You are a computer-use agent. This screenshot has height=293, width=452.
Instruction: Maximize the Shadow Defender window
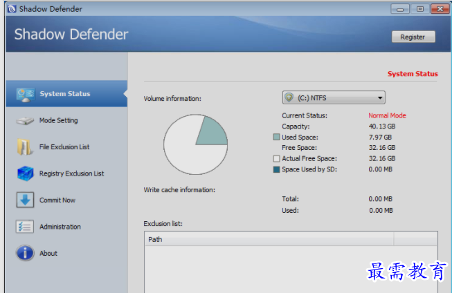pyautogui.click(x=420, y=9)
